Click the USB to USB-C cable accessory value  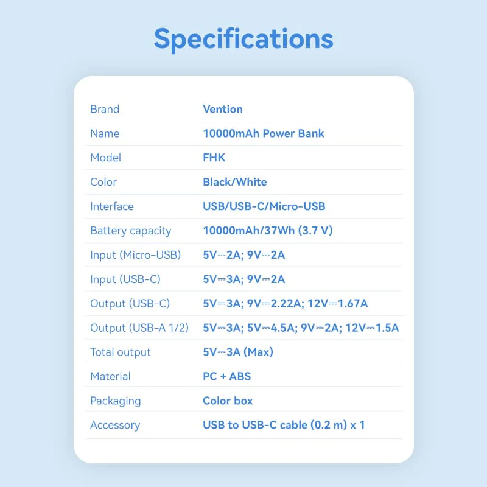point(284,425)
